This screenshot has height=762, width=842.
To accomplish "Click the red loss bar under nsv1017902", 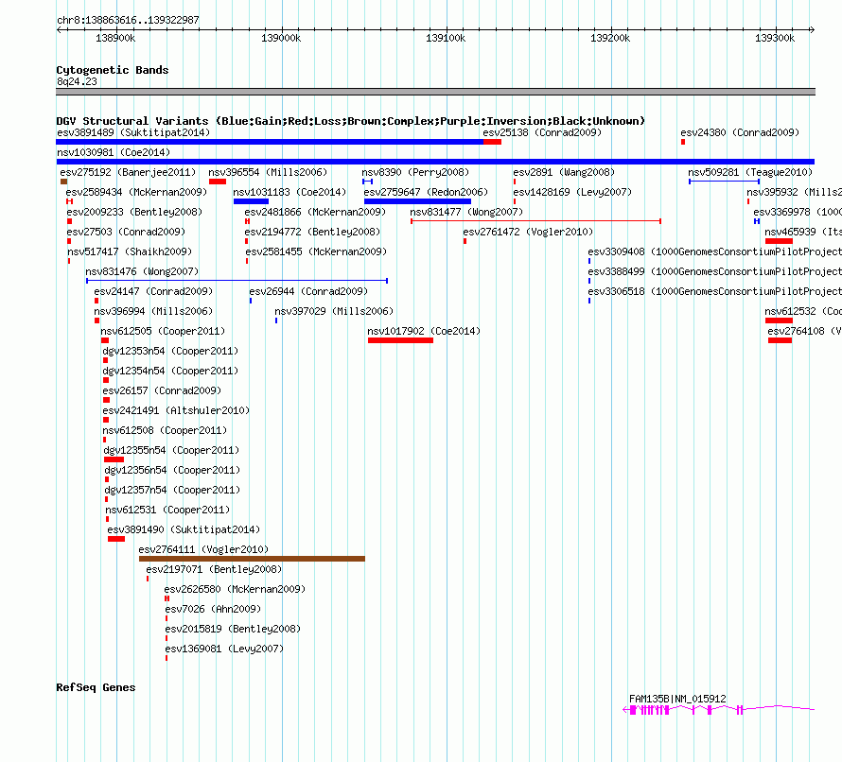I will tap(400, 340).
